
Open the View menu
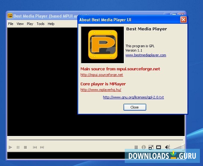point(20,24)
